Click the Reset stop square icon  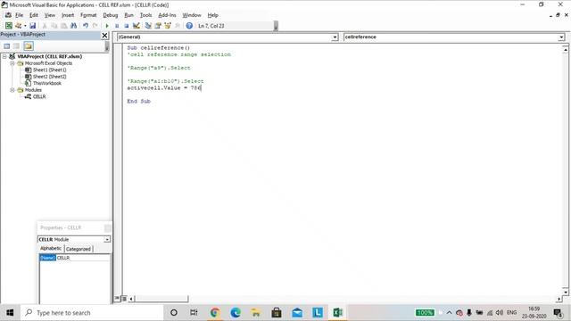coord(127,26)
